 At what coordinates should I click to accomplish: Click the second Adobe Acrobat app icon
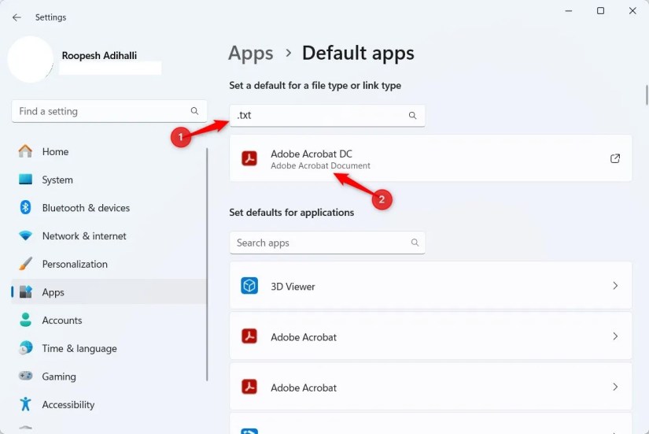pos(249,388)
